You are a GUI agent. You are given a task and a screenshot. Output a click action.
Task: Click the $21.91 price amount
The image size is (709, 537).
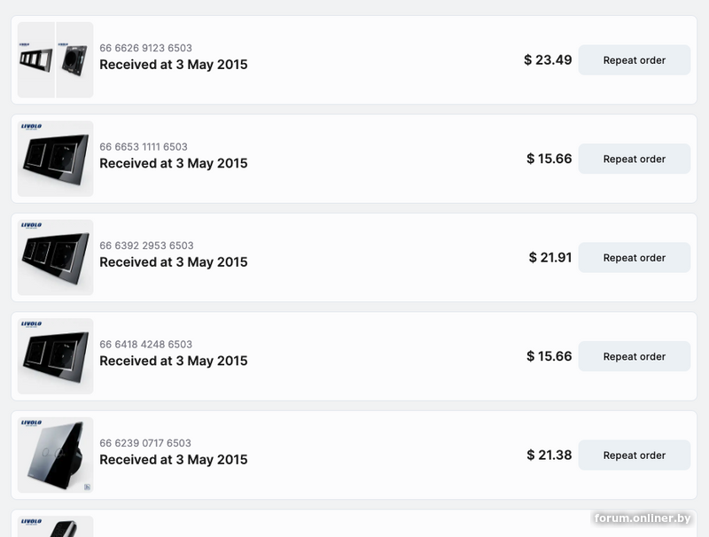[549, 258]
